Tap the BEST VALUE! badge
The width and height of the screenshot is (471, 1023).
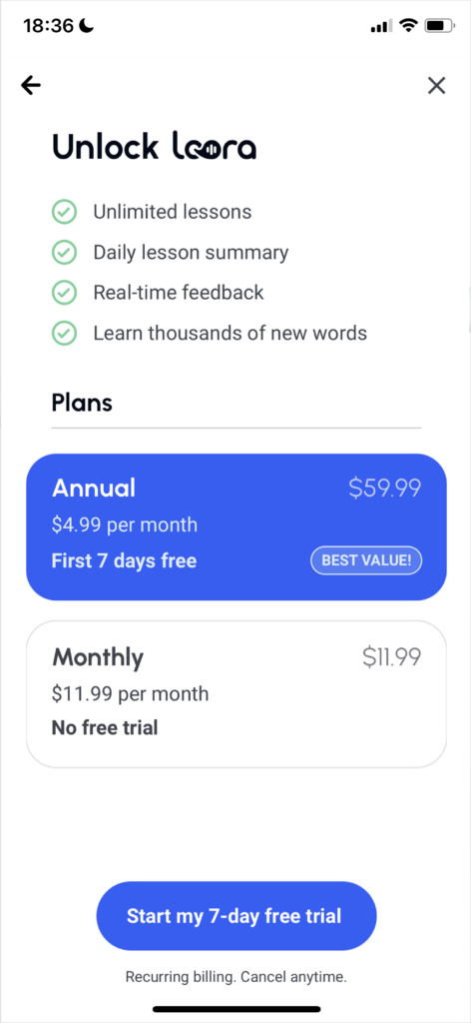pos(366,560)
